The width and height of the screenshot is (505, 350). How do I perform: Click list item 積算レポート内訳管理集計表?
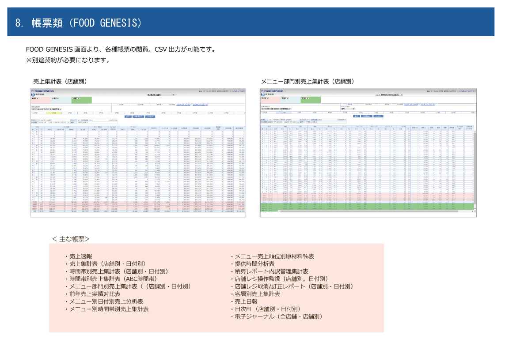click(272, 271)
